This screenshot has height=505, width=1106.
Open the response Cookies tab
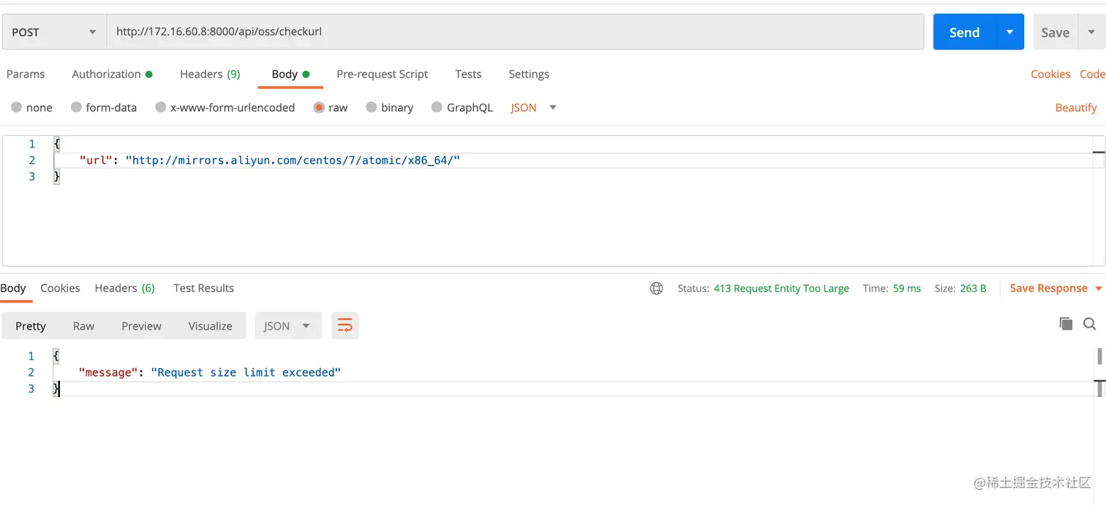click(x=60, y=288)
